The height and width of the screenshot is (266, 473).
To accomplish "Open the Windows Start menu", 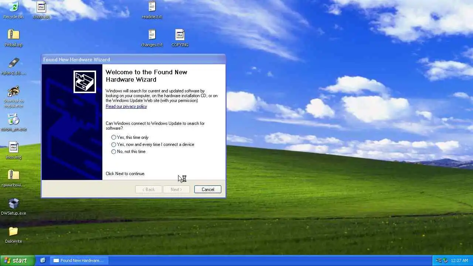I will tap(17, 260).
